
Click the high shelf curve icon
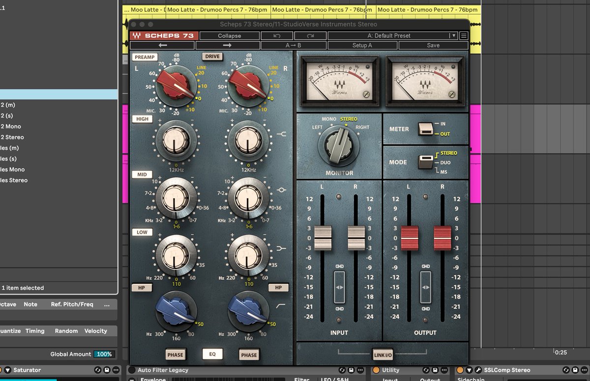[x=282, y=133]
